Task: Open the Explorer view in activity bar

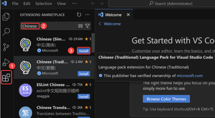Action: coord(6,16)
